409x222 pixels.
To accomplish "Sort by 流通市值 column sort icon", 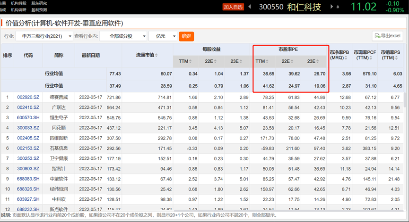I will [157, 56].
